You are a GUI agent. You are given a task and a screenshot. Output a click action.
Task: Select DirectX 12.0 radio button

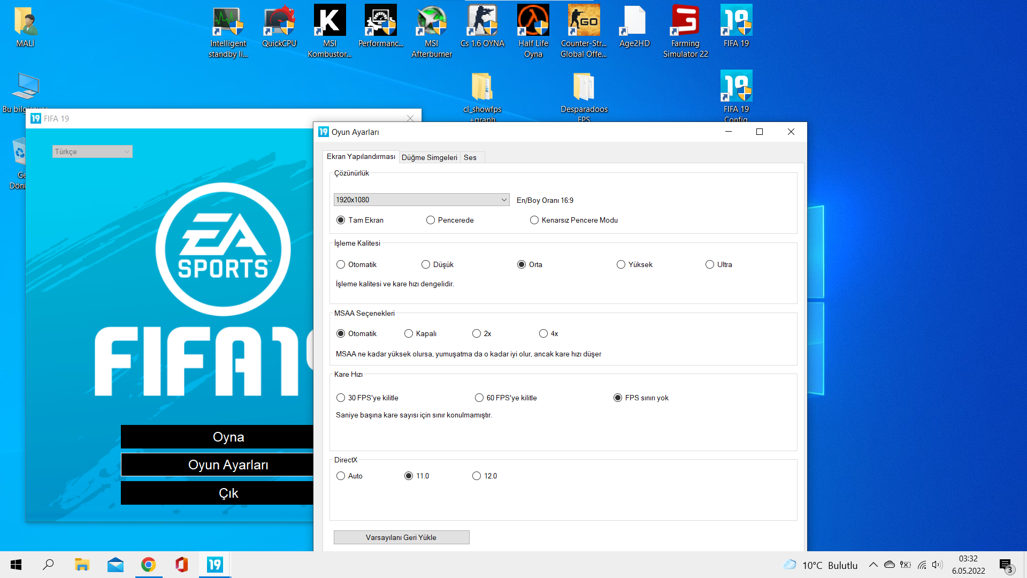(477, 476)
